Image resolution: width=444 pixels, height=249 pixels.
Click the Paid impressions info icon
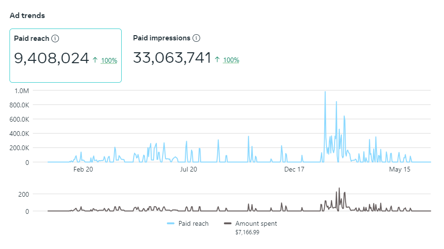pyautogui.click(x=196, y=38)
